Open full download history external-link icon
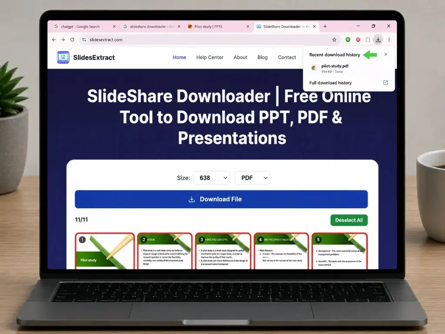Screen dimensions: 445x334 [385, 83]
